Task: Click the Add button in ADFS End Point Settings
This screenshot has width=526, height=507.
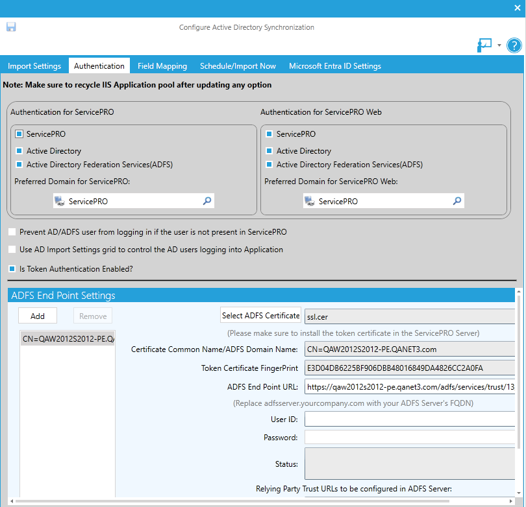Action: click(38, 316)
